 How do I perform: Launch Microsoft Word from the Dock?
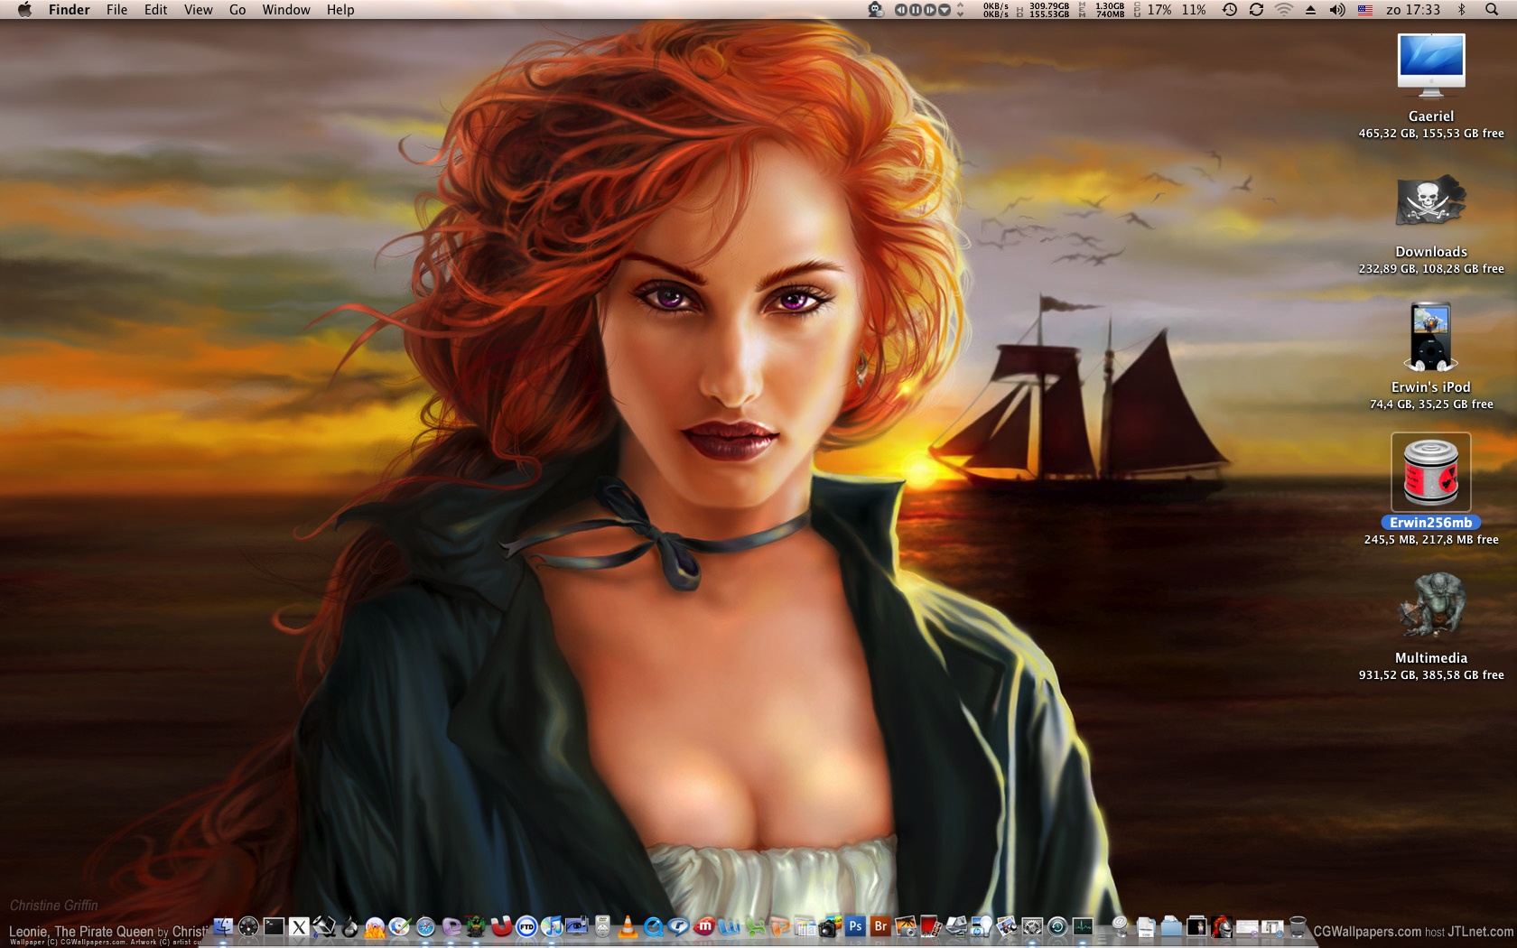[729, 927]
